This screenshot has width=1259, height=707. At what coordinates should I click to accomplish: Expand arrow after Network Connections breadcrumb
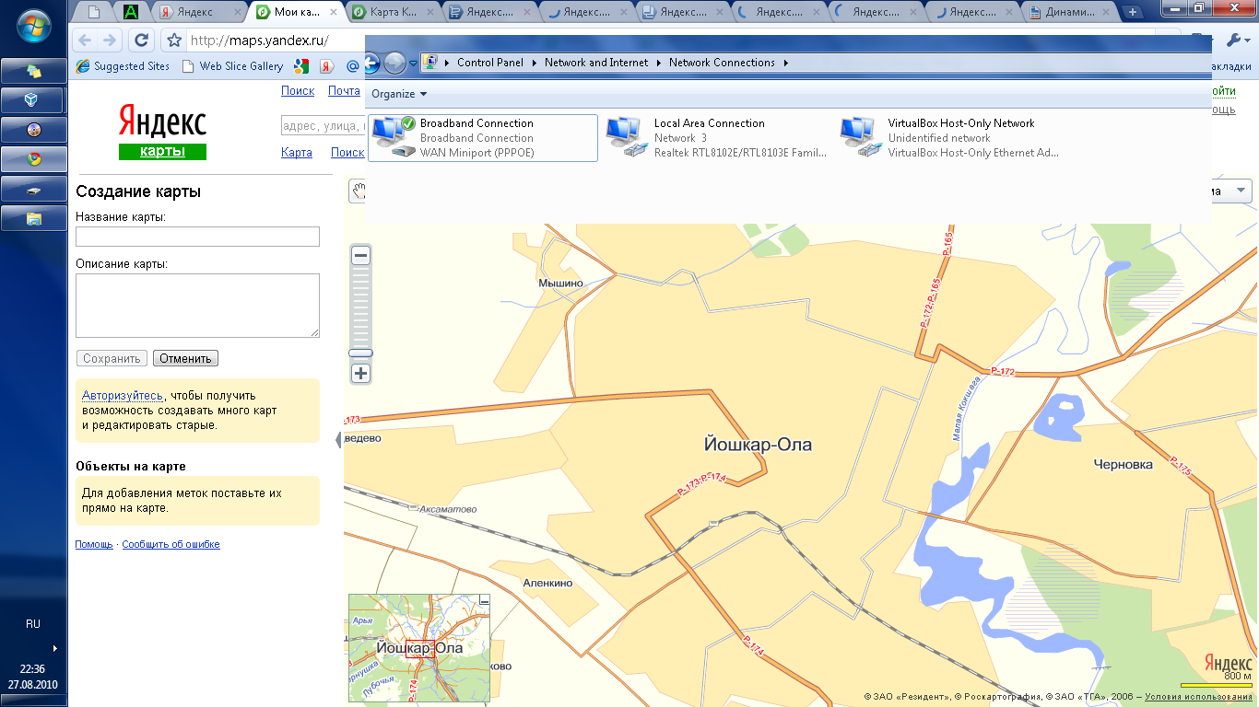786,63
